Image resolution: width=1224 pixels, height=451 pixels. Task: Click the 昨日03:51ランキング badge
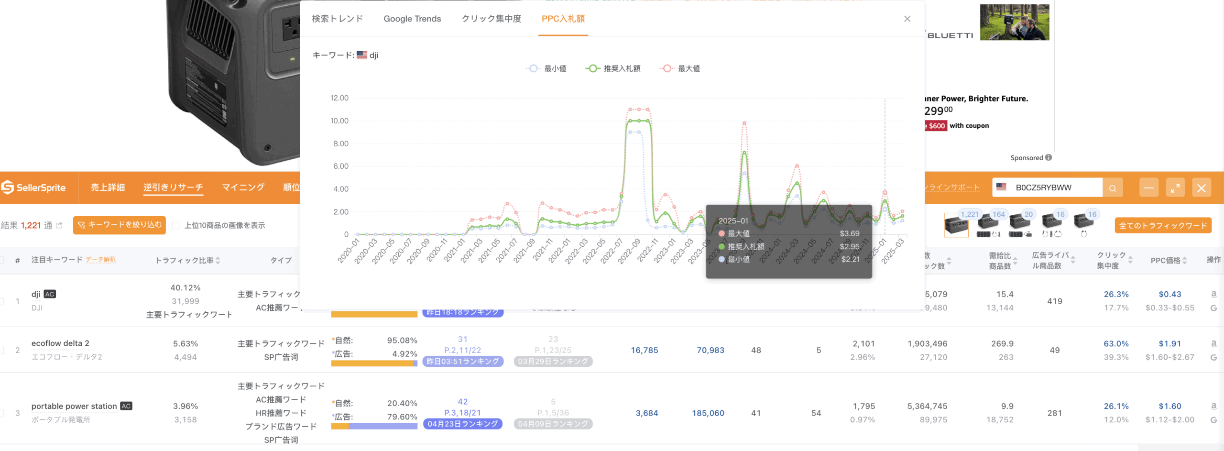pyautogui.click(x=463, y=361)
